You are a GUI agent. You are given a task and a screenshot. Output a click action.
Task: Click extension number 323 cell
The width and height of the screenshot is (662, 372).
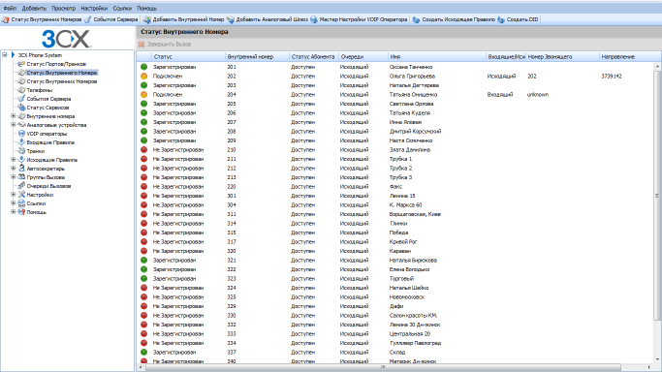(232, 278)
